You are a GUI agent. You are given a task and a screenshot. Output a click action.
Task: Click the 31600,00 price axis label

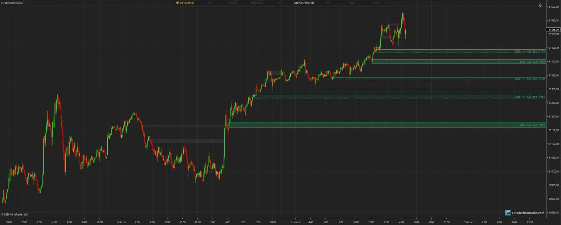pyautogui.click(x=554, y=7)
